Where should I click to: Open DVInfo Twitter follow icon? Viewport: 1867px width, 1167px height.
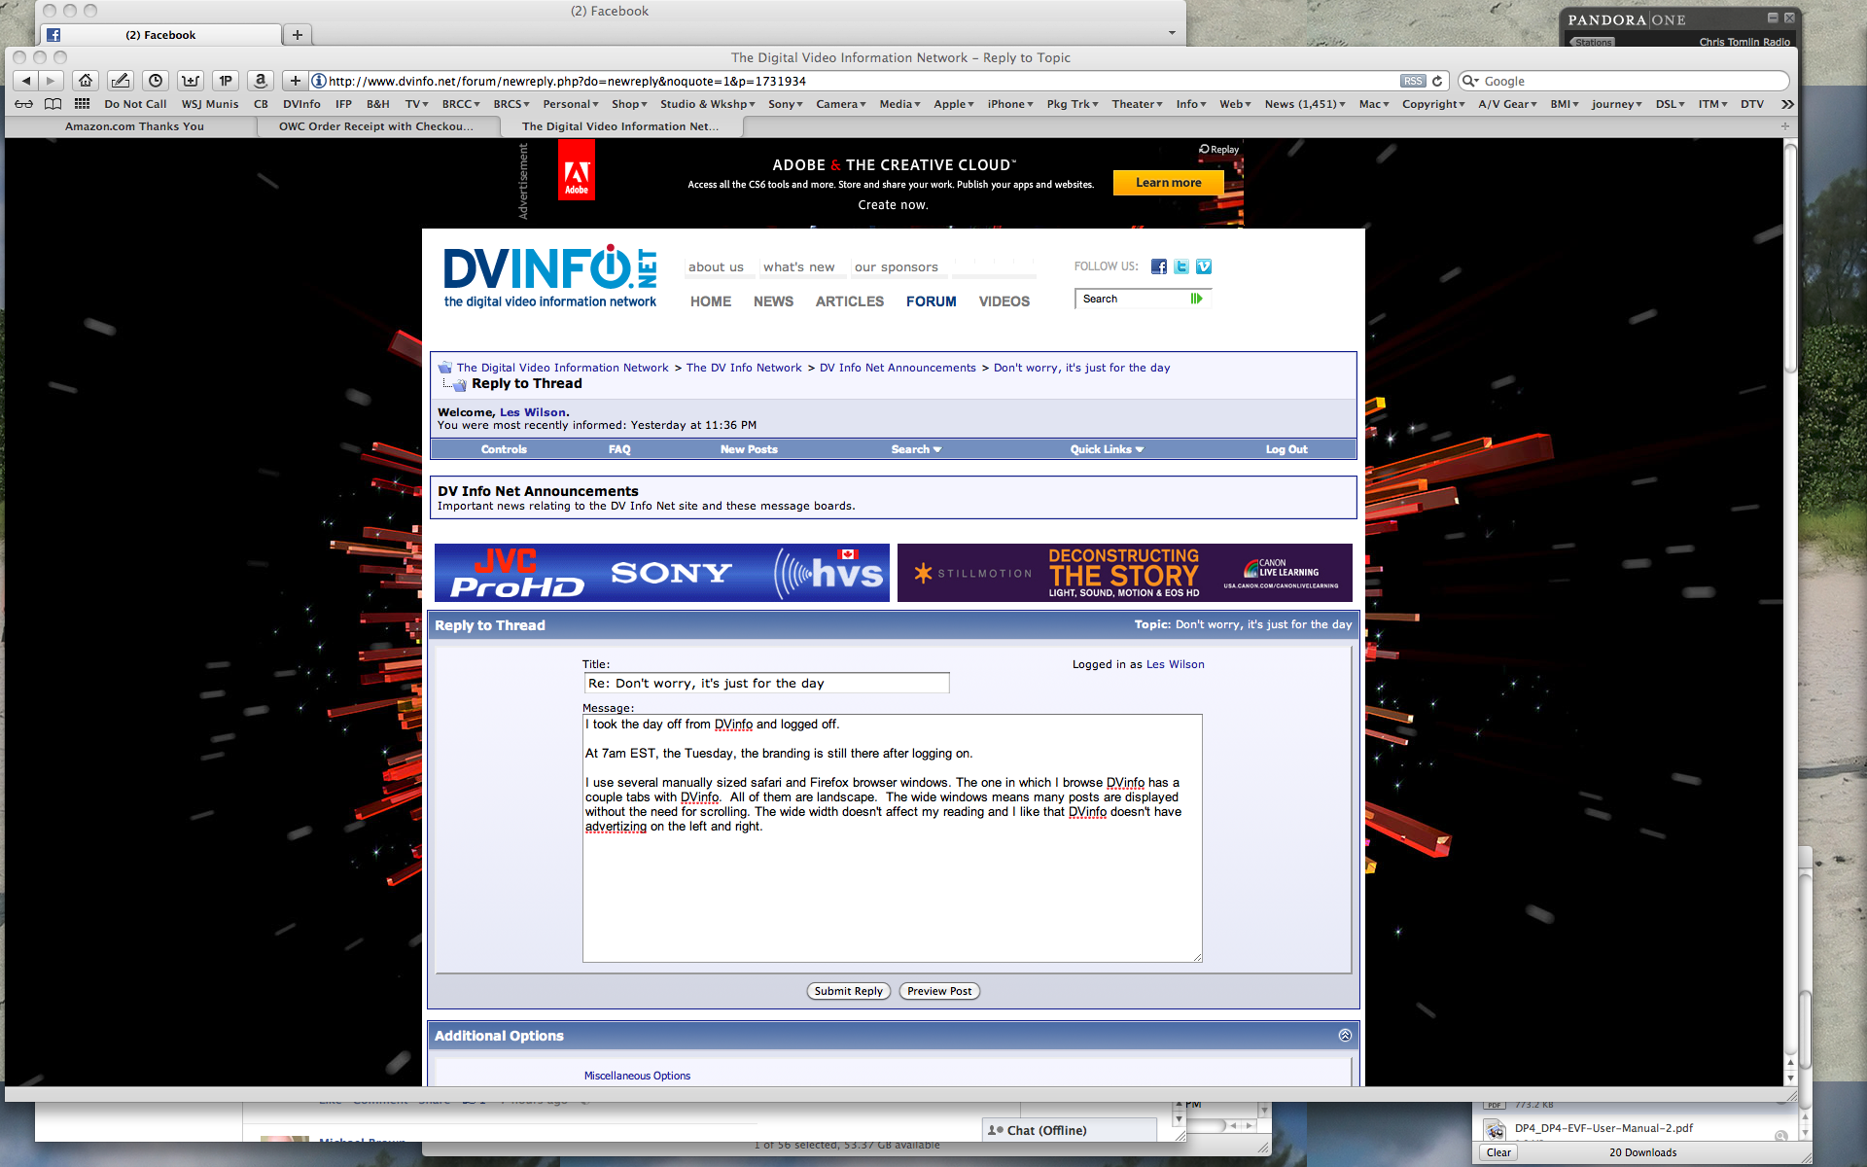pos(1181,266)
